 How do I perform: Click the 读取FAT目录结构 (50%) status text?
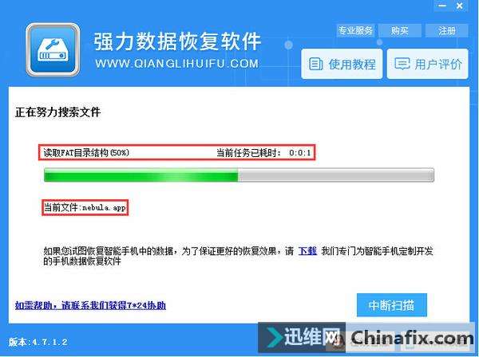pyautogui.click(x=86, y=152)
